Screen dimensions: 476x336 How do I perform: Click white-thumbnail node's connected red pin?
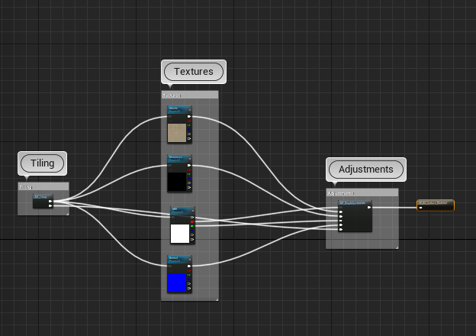click(192, 221)
